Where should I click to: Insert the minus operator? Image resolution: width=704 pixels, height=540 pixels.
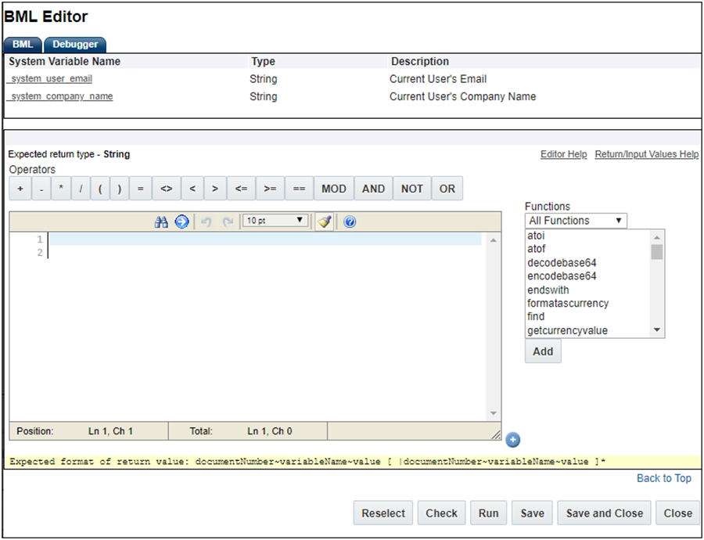coord(41,189)
